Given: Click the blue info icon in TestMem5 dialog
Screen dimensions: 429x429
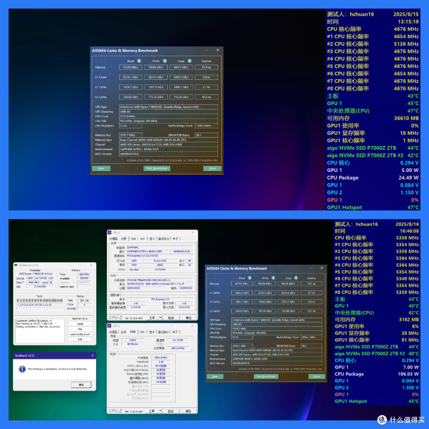Looking at the screenshot, I should point(22,369).
